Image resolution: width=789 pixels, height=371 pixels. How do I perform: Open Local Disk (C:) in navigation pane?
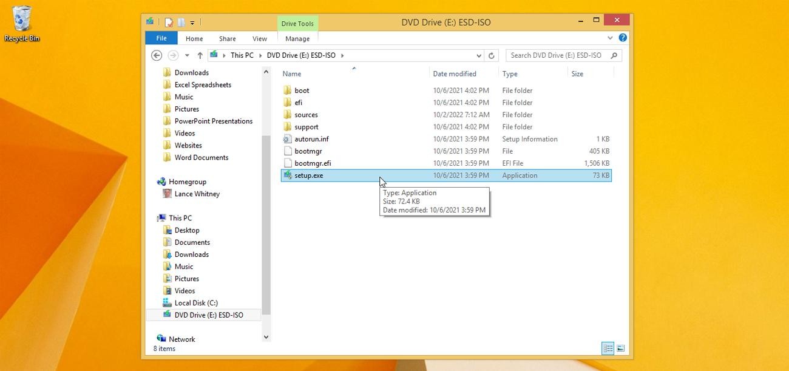pos(195,303)
